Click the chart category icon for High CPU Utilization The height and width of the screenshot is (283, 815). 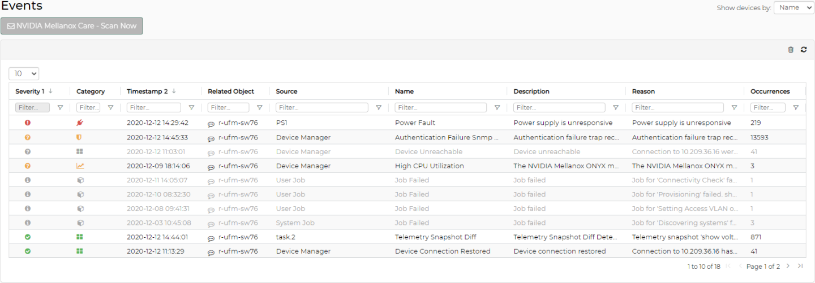[x=80, y=166]
